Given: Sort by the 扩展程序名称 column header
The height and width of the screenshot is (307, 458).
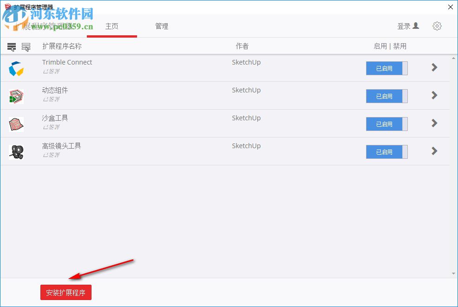Looking at the screenshot, I should tap(60, 46).
